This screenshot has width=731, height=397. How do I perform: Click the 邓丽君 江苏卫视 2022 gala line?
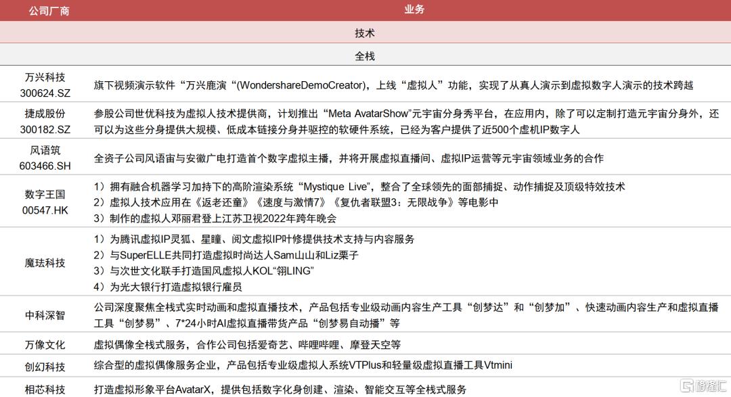click(x=215, y=218)
